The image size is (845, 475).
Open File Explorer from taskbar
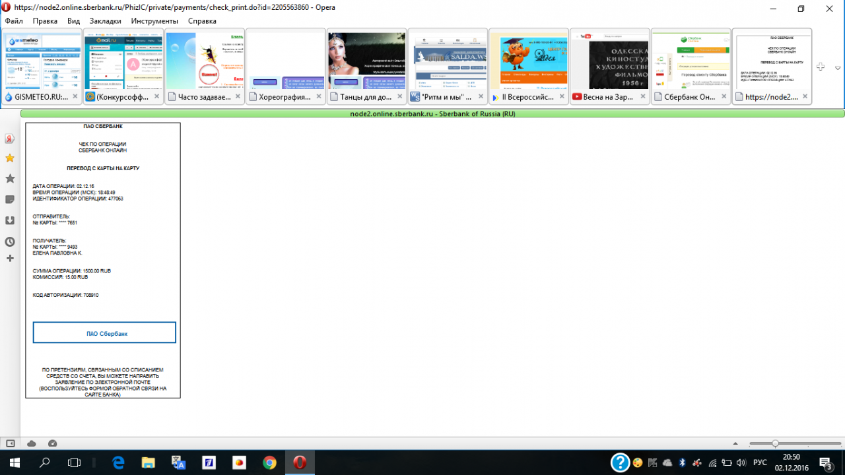coord(148,462)
